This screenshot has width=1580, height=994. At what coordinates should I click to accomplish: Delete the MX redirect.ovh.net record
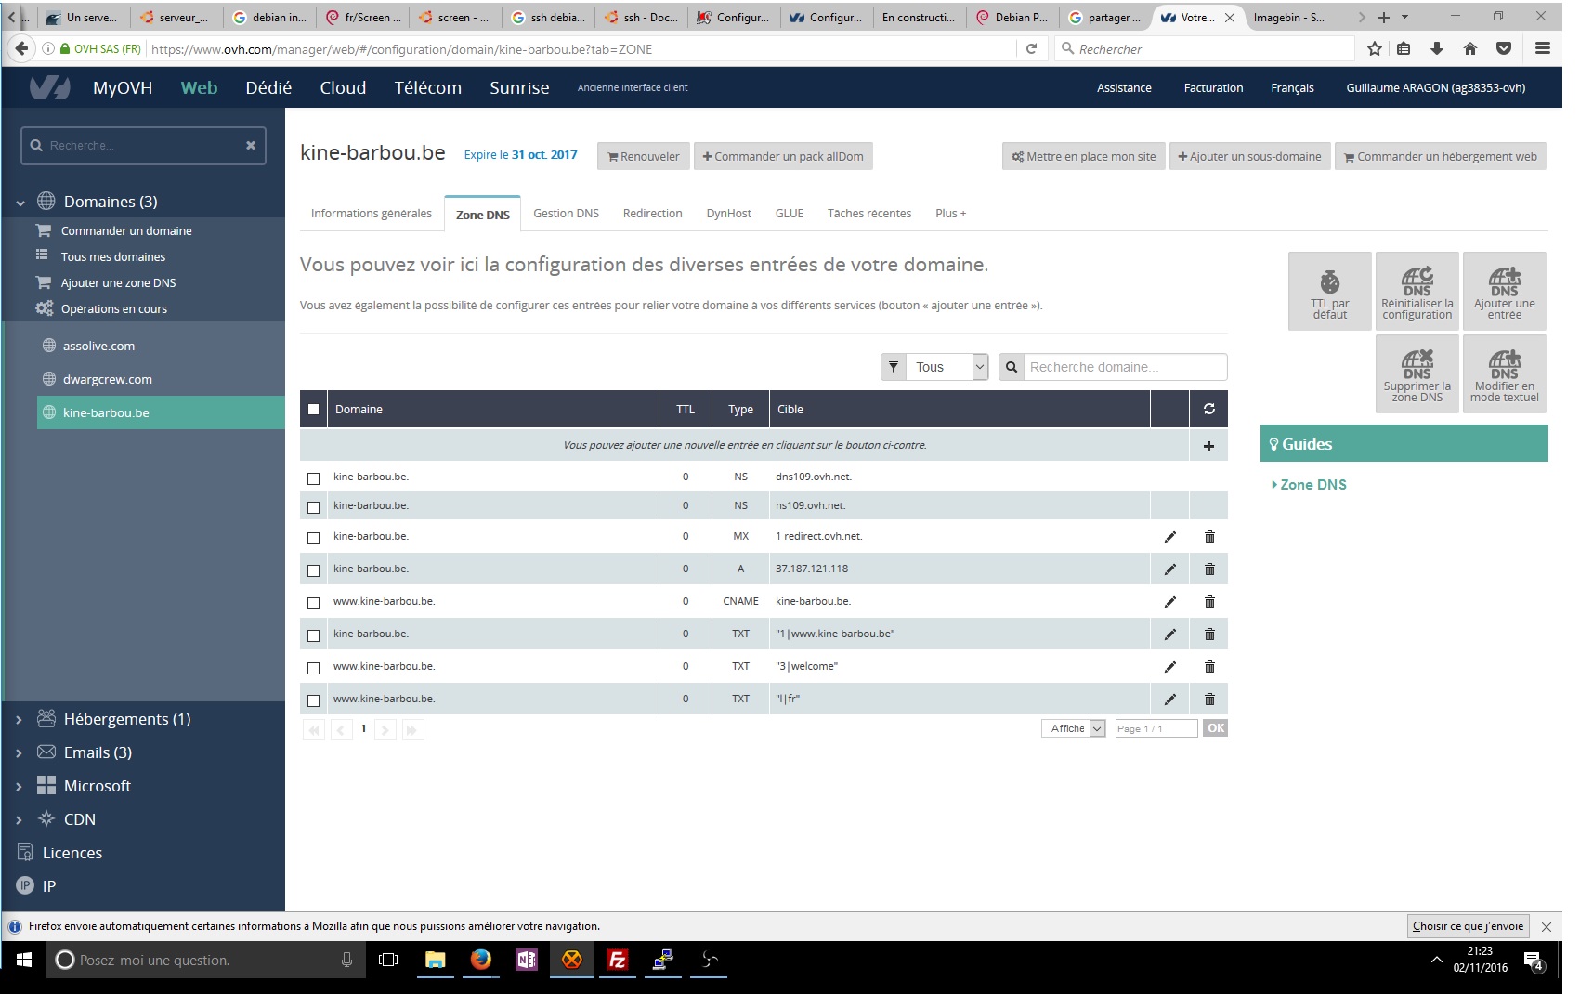pos(1209,536)
